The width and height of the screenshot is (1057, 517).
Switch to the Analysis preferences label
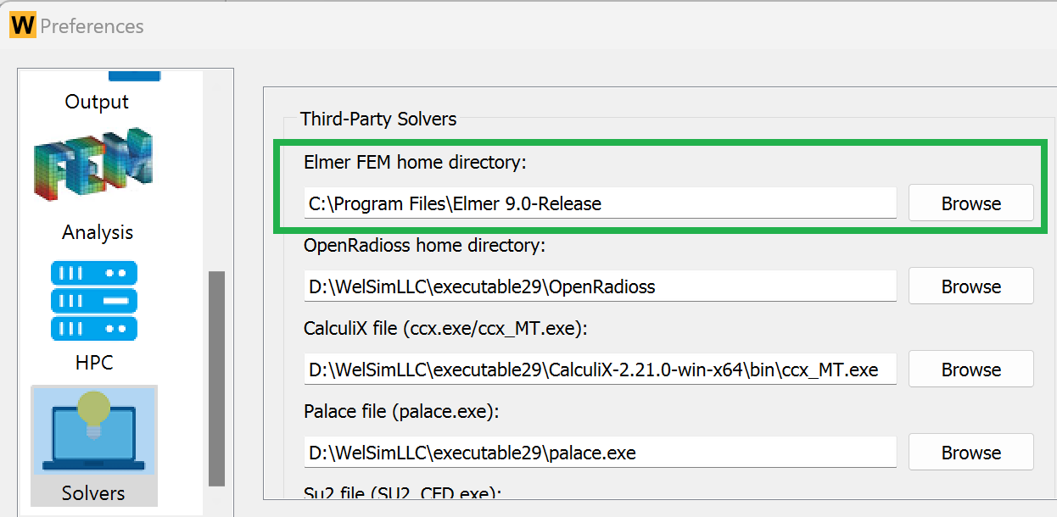point(98,232)
